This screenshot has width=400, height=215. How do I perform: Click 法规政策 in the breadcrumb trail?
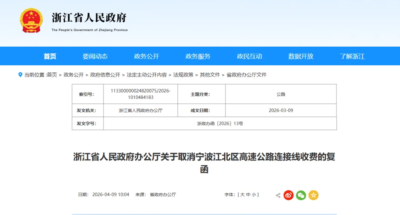[x=183, y=75]
